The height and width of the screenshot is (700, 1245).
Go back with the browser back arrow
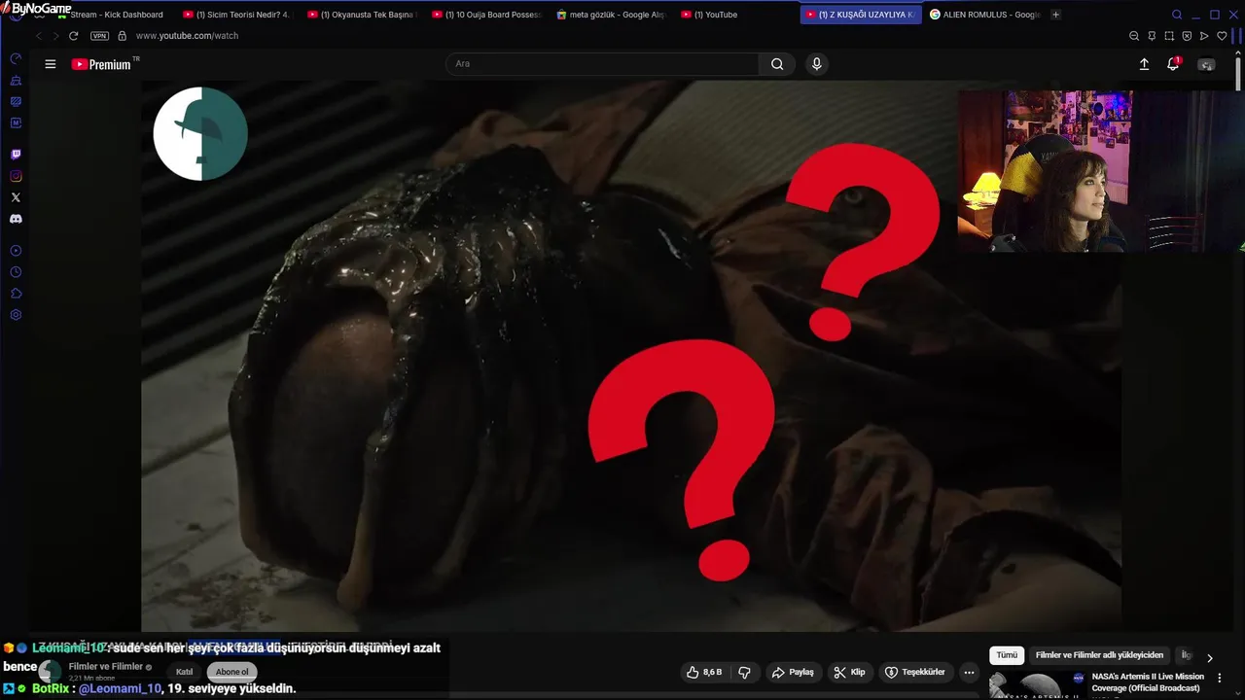click(x=39, y=36)
